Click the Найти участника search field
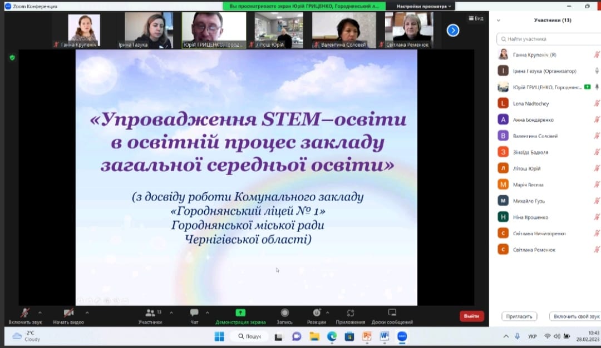The height and width of the screenshot is (348, 601). pyautogui.click(x=548, y=39)
